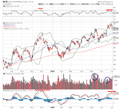Click the bold 2010 label on price axis
The image size is (120, 109).
[x=52, y=71]
